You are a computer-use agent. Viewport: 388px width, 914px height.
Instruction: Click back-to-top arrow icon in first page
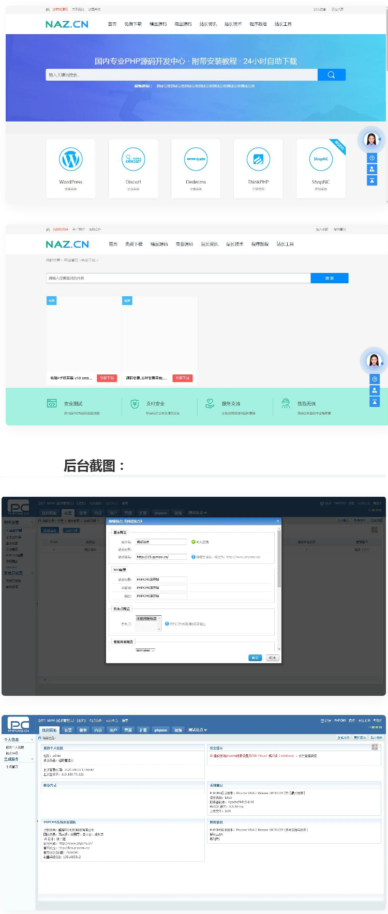372,180
